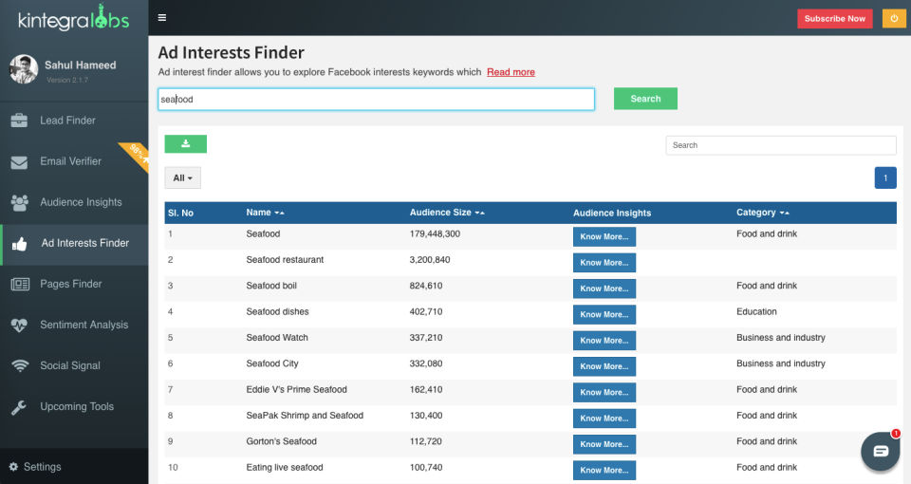Screen dimensions: 911x484
Task: Click Know More for Seafood row
Action: [x=604, y=237]
